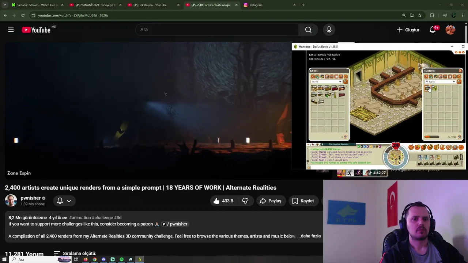
Task: Open Spotify from the taskbar
Action: click(122, 259)
